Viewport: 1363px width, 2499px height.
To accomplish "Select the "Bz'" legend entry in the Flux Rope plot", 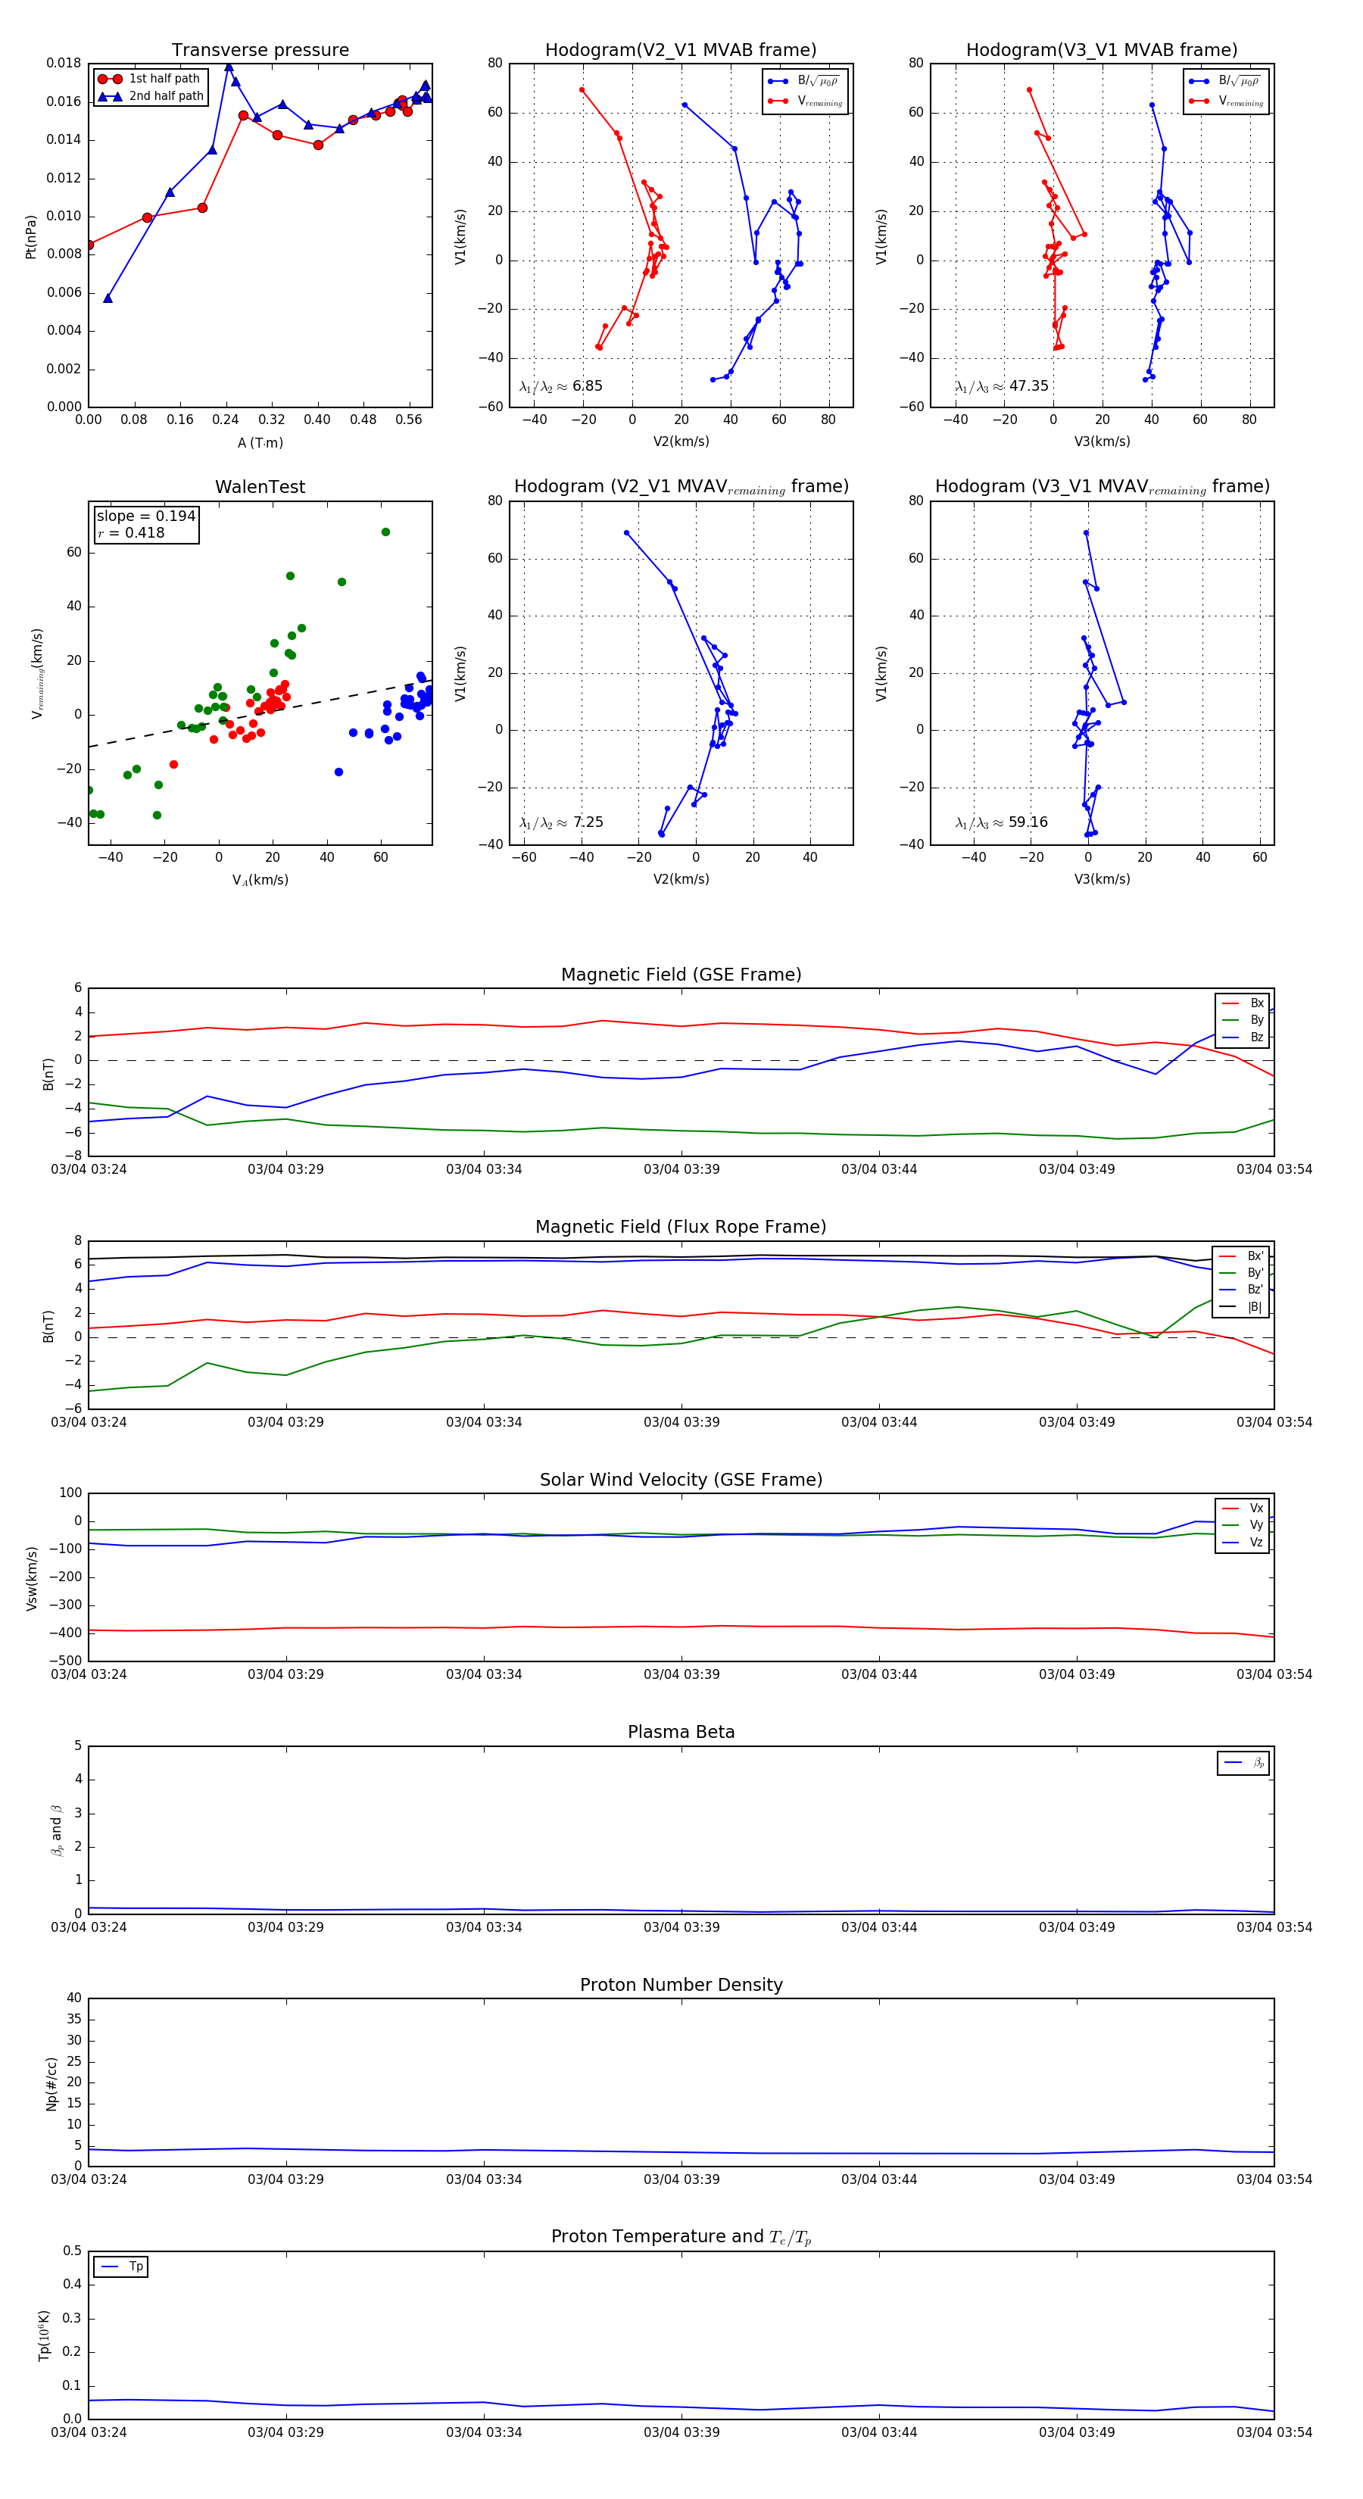I will (x=1241, y=1290).
